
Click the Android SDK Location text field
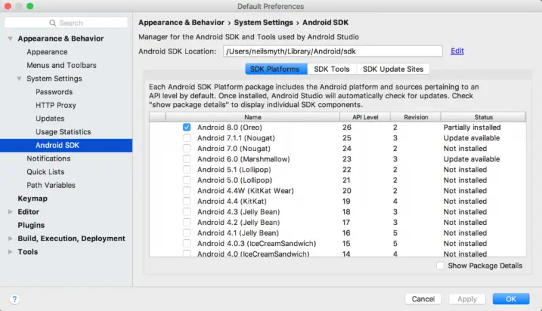(x=332, y=51)
